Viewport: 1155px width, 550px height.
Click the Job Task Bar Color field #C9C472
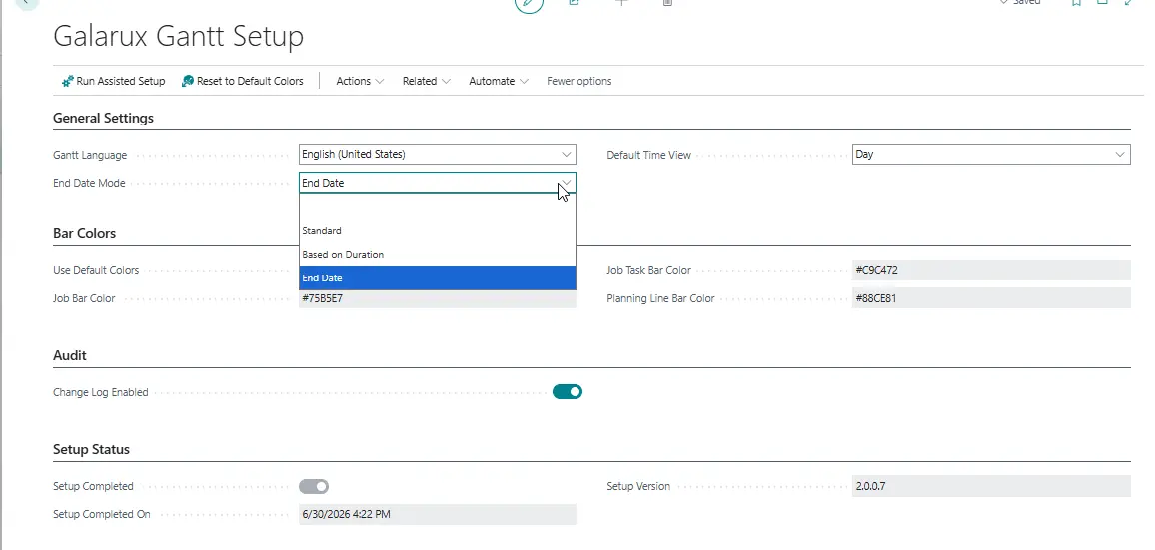click(991, 271)
